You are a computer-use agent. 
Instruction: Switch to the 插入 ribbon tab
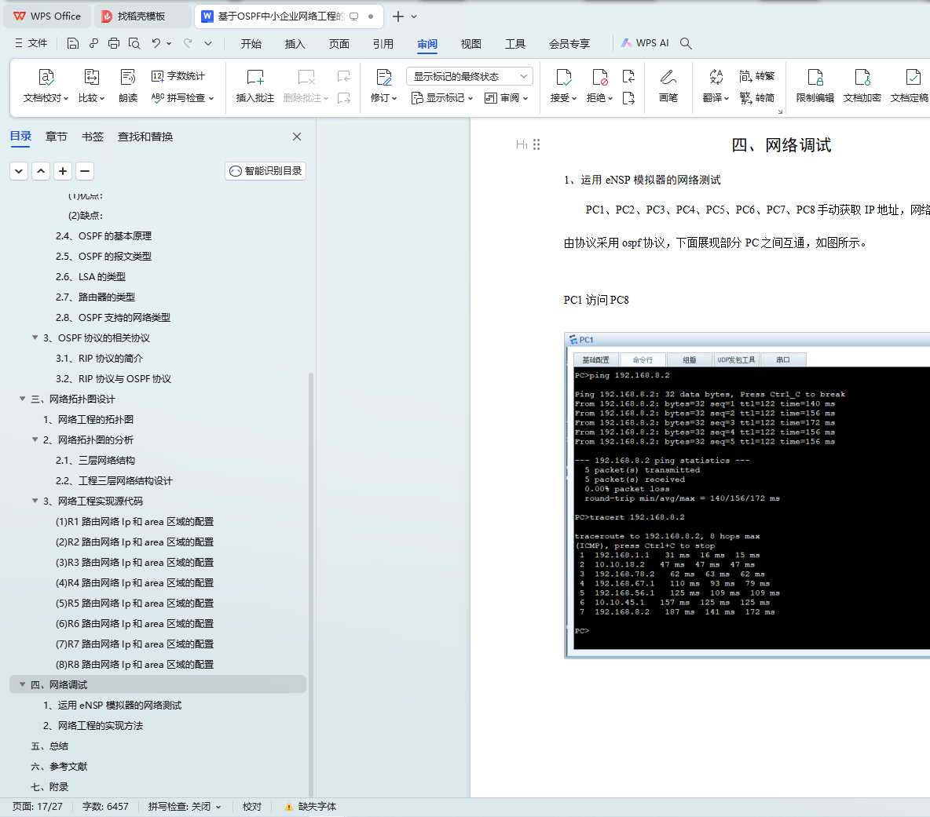[295, 44]
